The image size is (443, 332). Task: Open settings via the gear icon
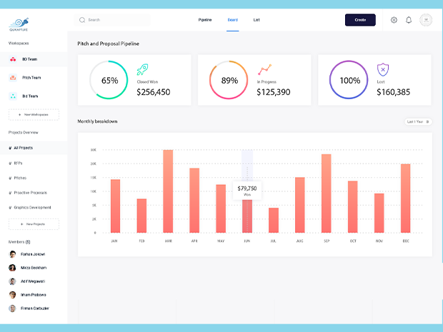coord(394,20)
